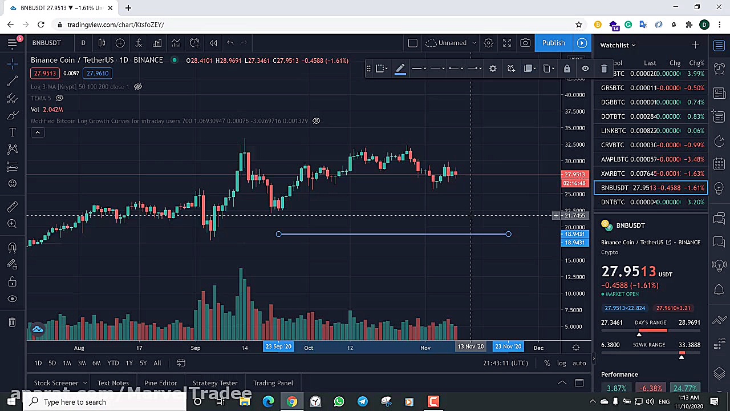Image resolution: width=730 pixels, height=411 pixels.
Task: Collapse the indicator legend arrow
Action: pos(38,132)
